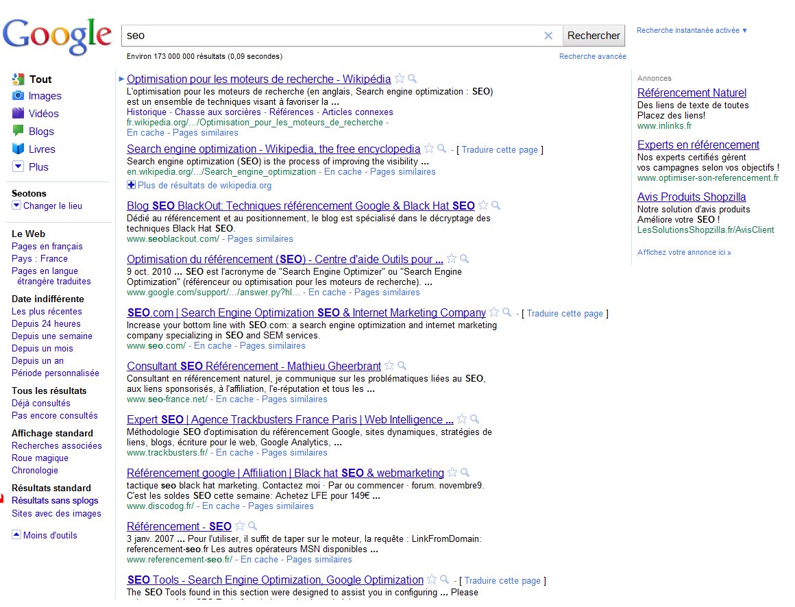Switch to Vidéos results

pyautogui.click(x=44, y=114)
